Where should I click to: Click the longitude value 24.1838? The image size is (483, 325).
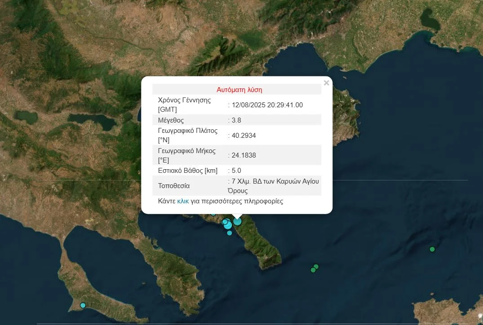pos(244,155)
